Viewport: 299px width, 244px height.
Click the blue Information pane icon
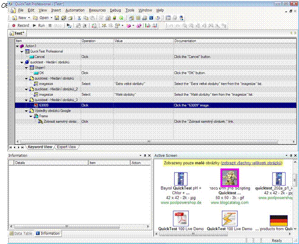pos(151,18)
